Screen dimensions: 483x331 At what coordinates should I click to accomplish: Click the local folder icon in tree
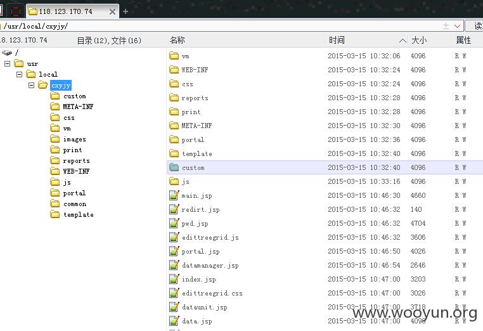click(31, 74)
